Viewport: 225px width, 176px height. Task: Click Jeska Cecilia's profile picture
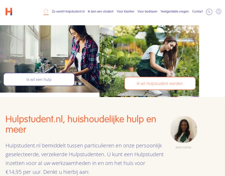click(x=184, y=130)
